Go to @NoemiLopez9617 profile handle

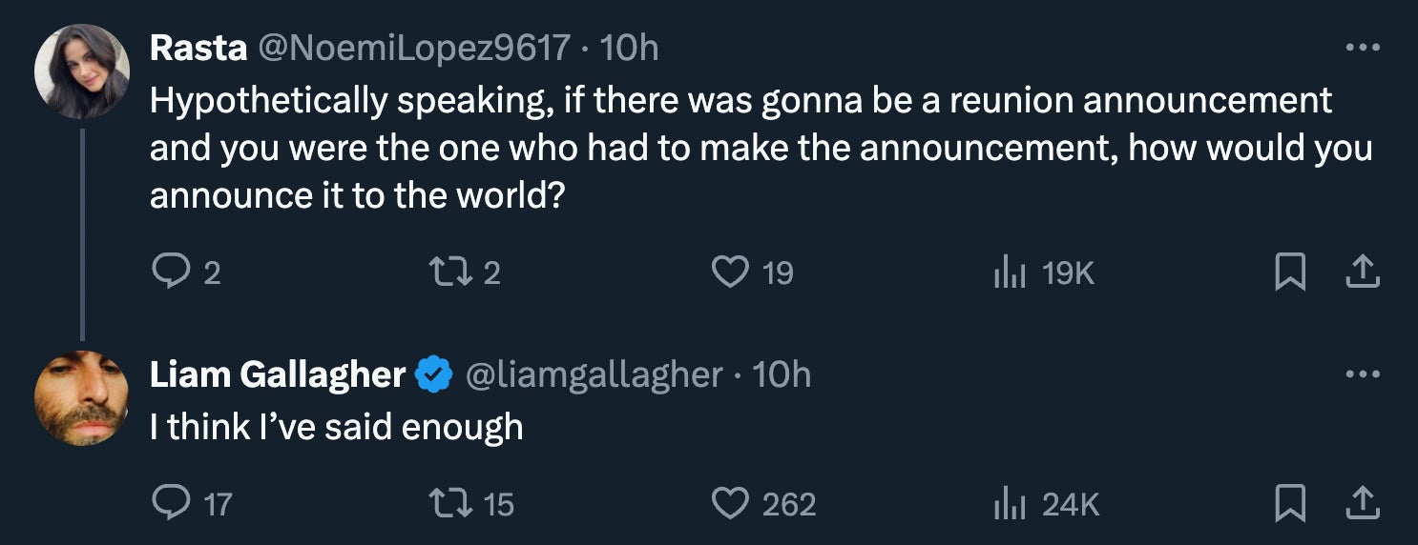coord(414,48)
